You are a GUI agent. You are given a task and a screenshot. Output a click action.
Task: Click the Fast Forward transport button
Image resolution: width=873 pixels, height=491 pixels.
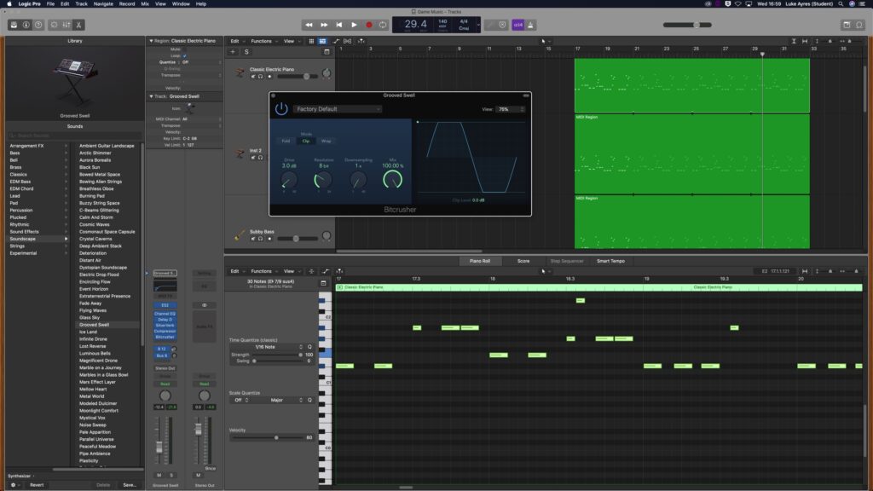tap(324, 25)
